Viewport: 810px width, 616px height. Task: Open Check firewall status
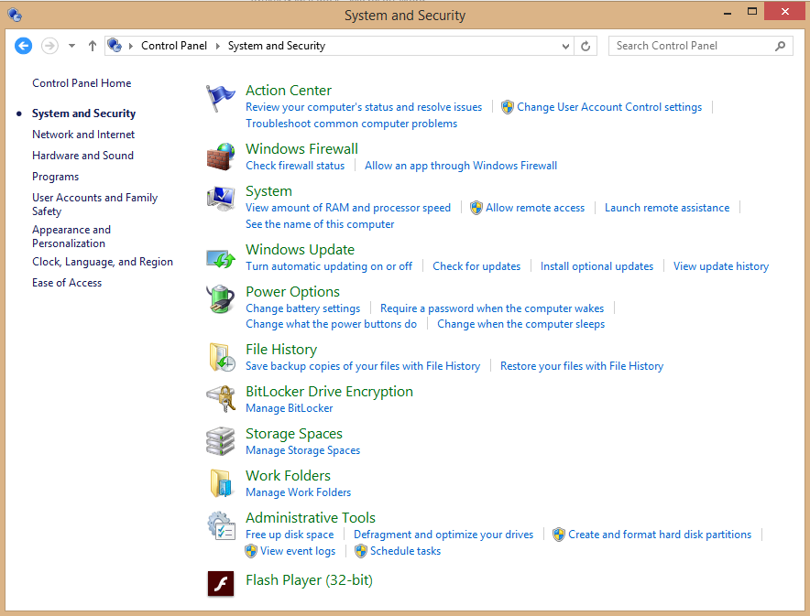(295, 166)
